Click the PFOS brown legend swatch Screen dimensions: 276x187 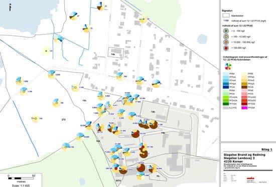coord(245,87)
